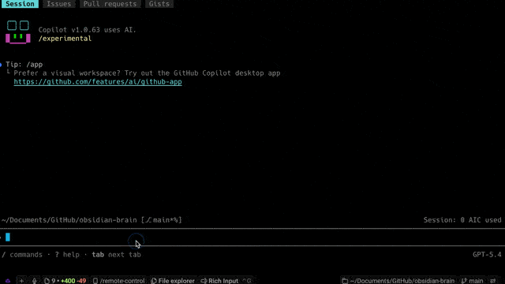Click the /remote-control button
The image size is (505, 284).
click(119, 281)
